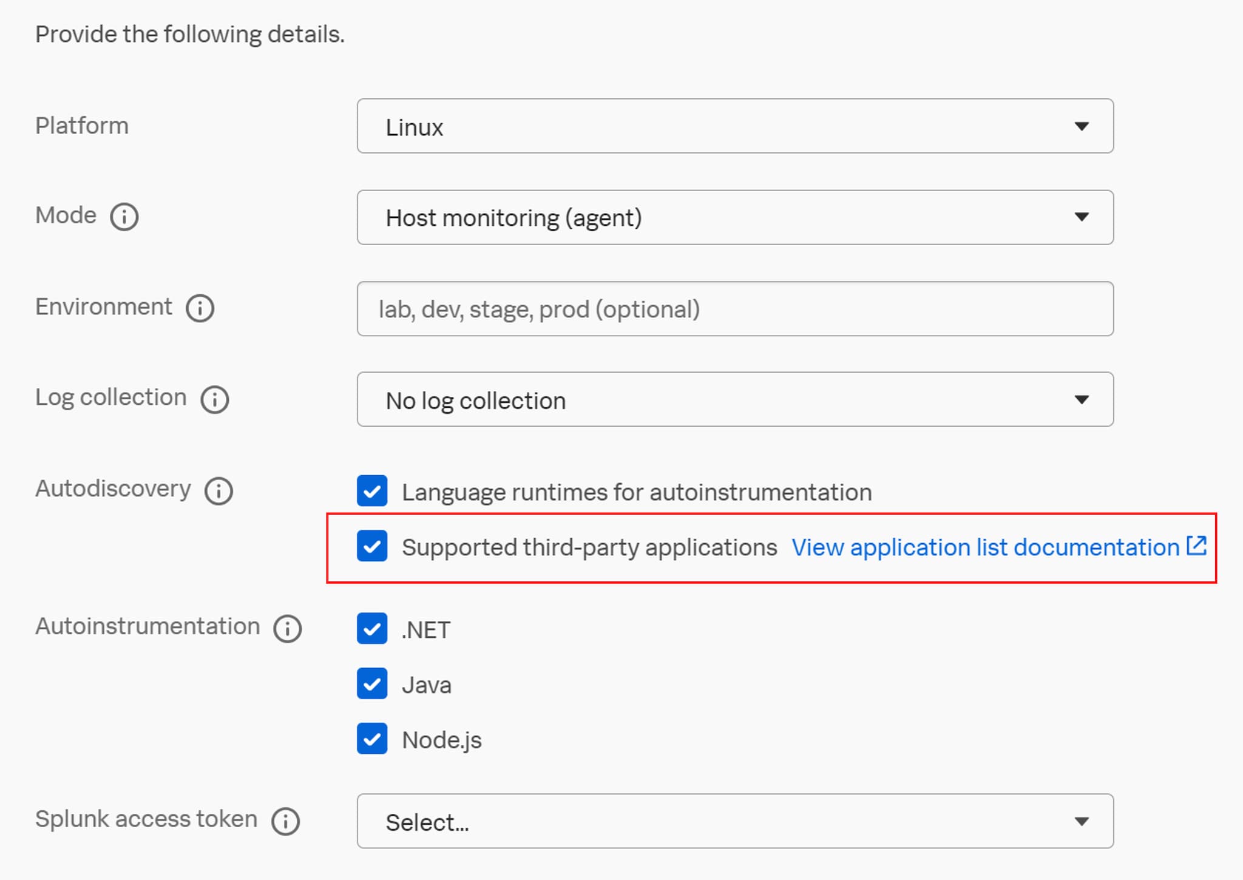This screenshot has height=880, width=1243.
Task: Click the Splunk access token info icon
Action: click(x=286, y=821)
